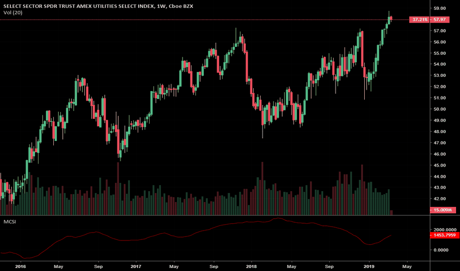Screen dimensions: 460x271
Task: Click the 57.00 price axis label
Action: tap(440, 31)
